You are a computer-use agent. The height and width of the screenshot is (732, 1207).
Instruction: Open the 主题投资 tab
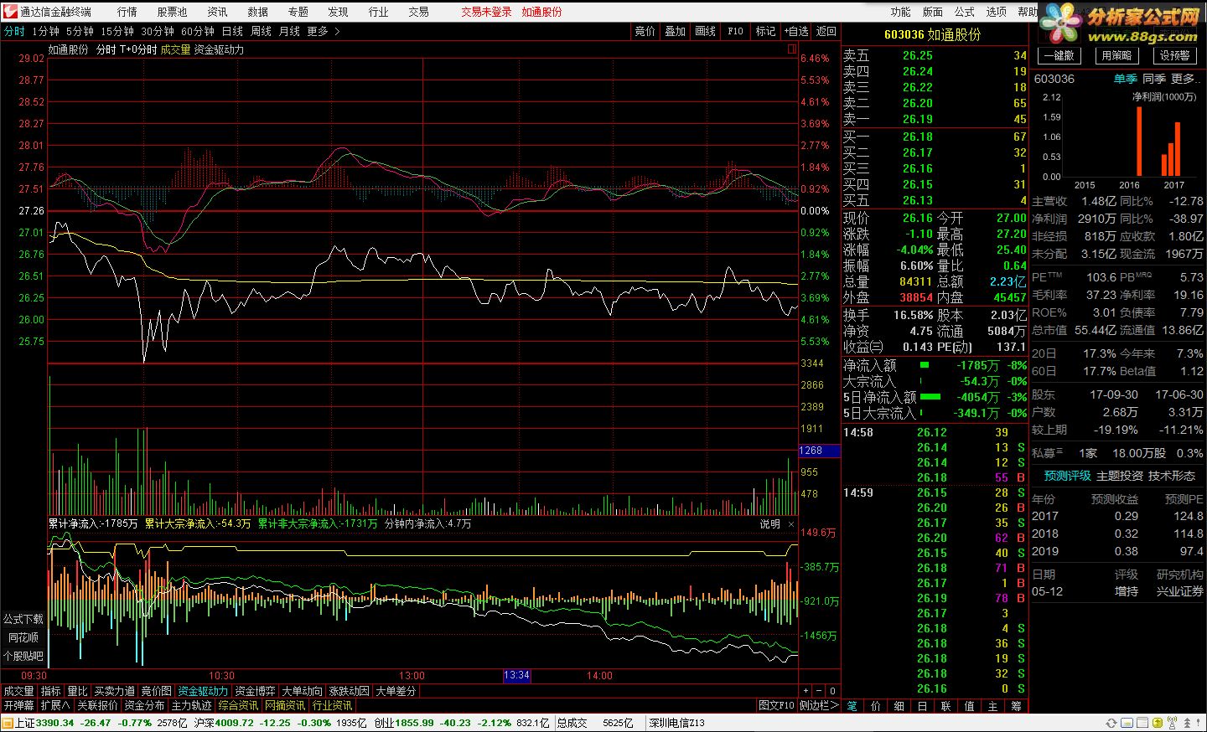(x=1119, y=476)
